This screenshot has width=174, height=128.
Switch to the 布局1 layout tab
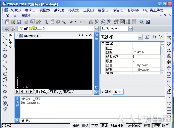(x=54, y=91)
